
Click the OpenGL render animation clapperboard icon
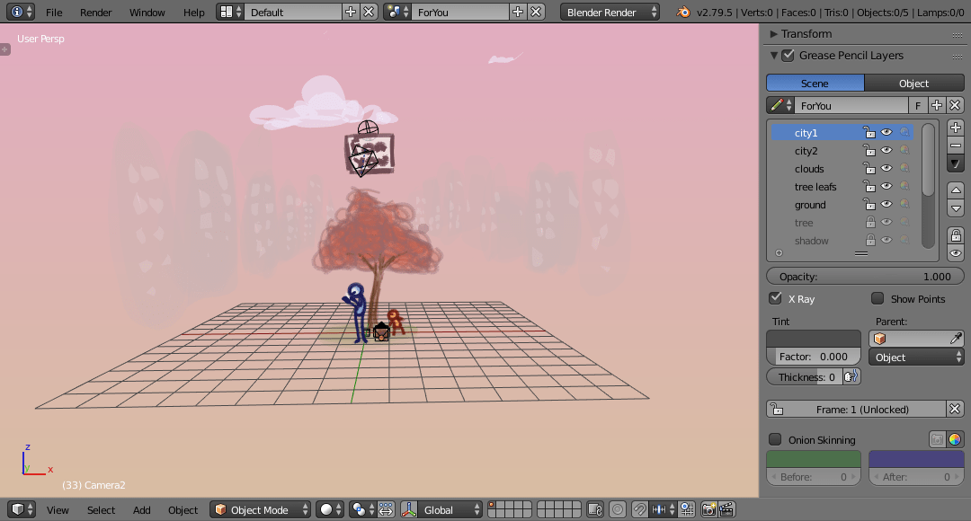pos(726,509)
